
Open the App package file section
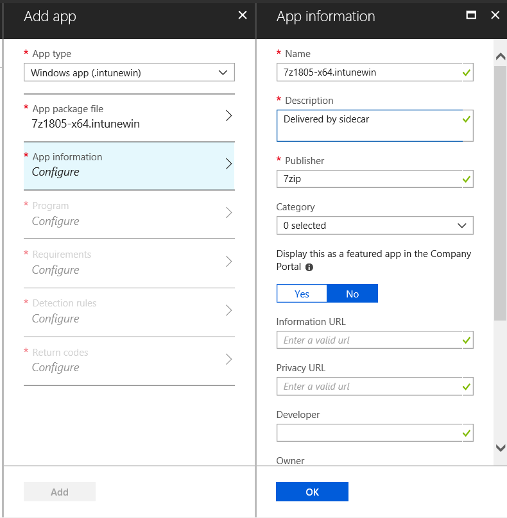pos(129,117)
